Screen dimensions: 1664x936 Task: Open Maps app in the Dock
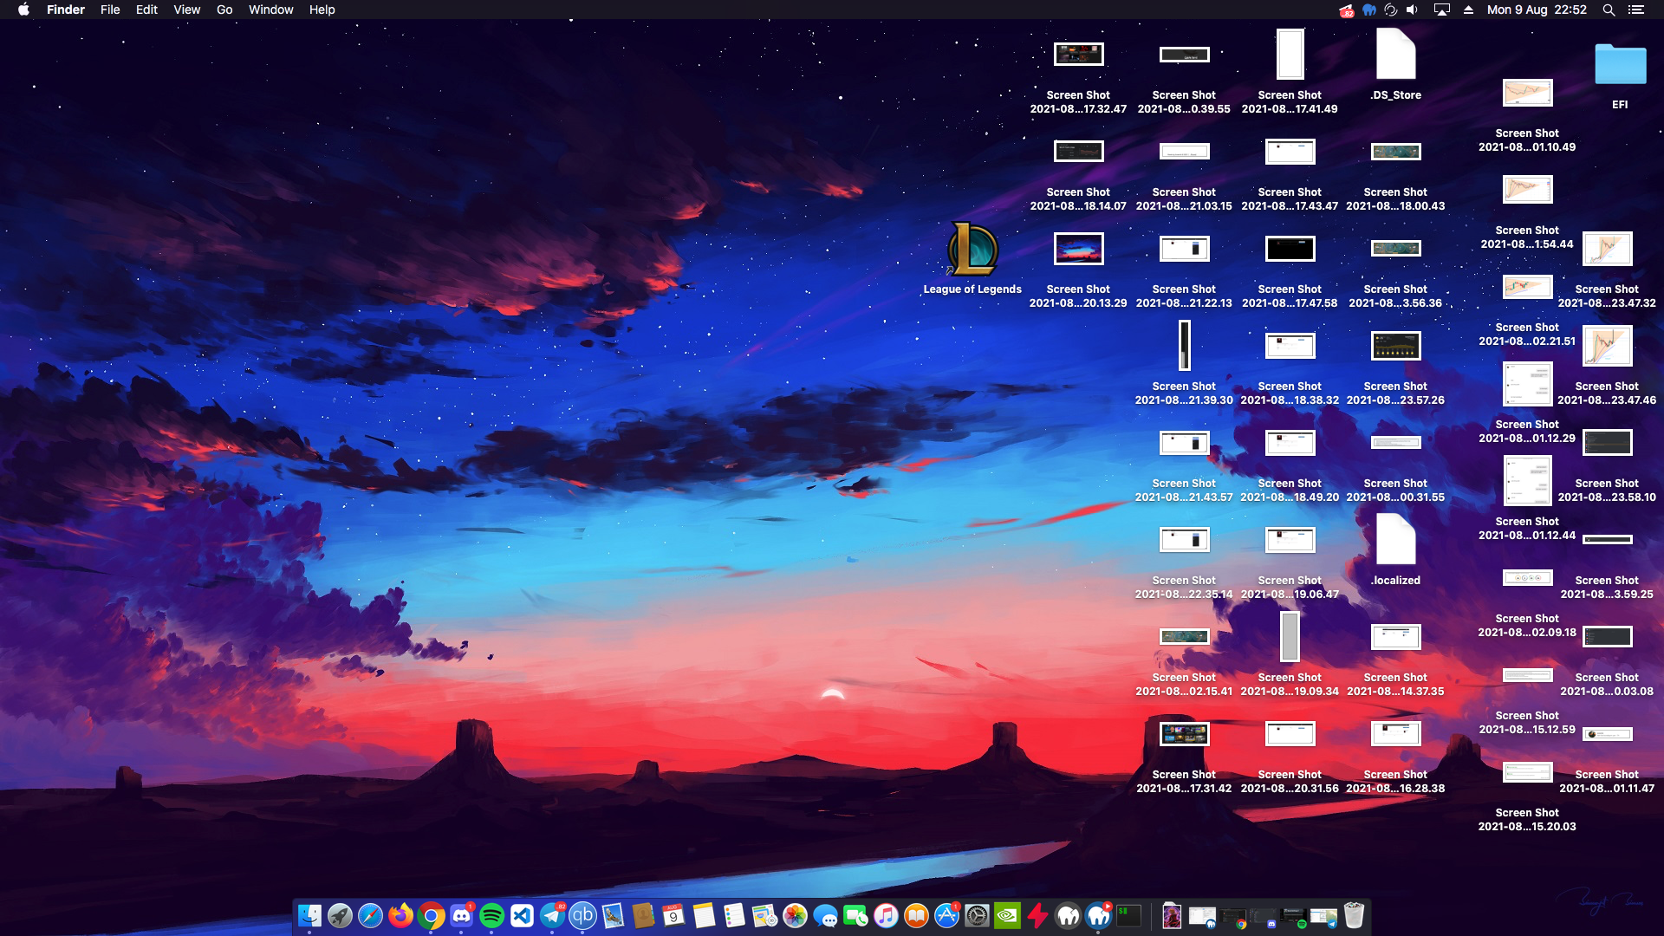[764, 915]
